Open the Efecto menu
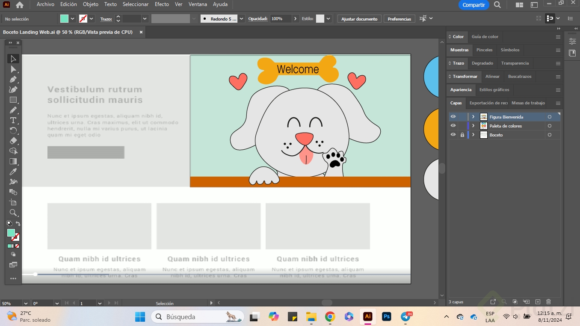The image size is (580, 326). click(162, 4)
